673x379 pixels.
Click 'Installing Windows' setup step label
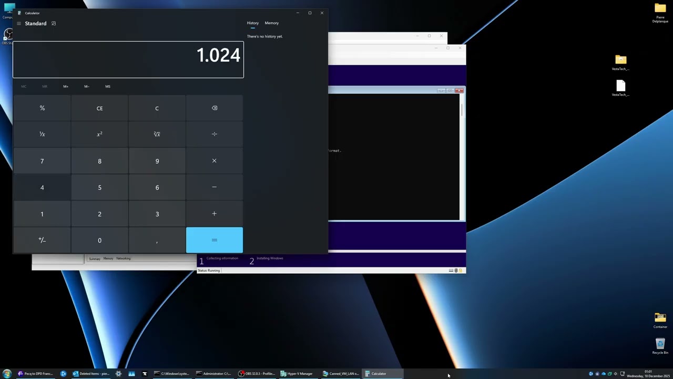click(x=270, y=258)
